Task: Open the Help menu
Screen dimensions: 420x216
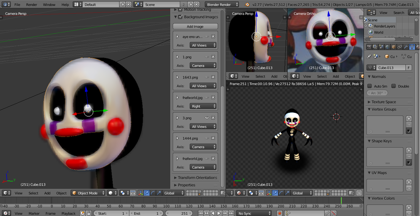Action: [x=65, y=5]
